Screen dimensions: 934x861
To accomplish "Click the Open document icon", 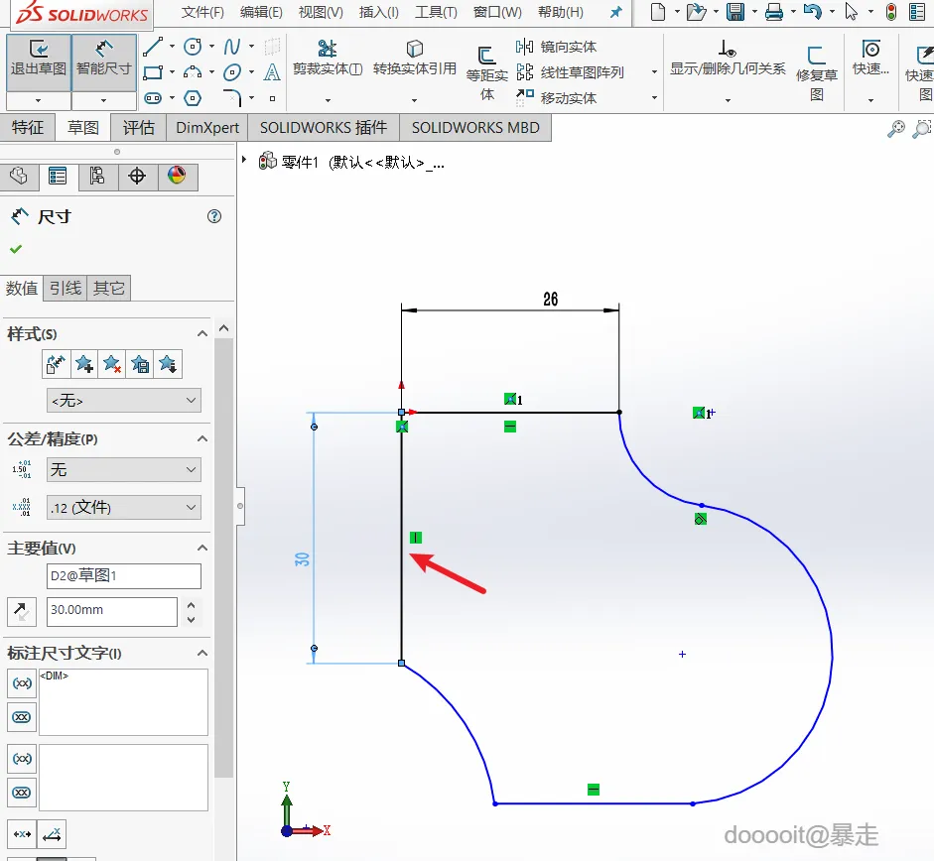I will pos(696,12).
